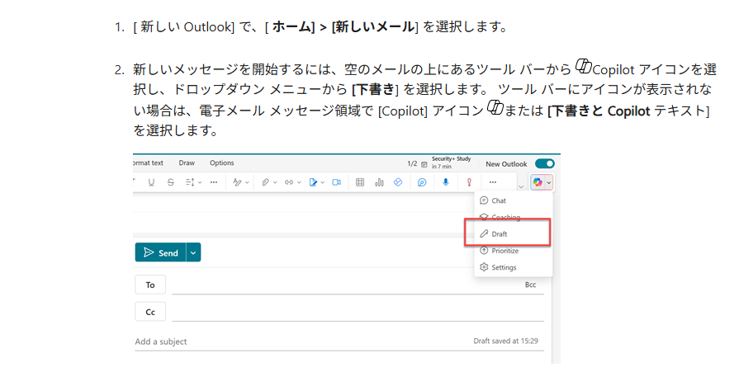The image size is (739, 372).
Task: Click the Copilot icon in toolbar
Action: [538, 182]
